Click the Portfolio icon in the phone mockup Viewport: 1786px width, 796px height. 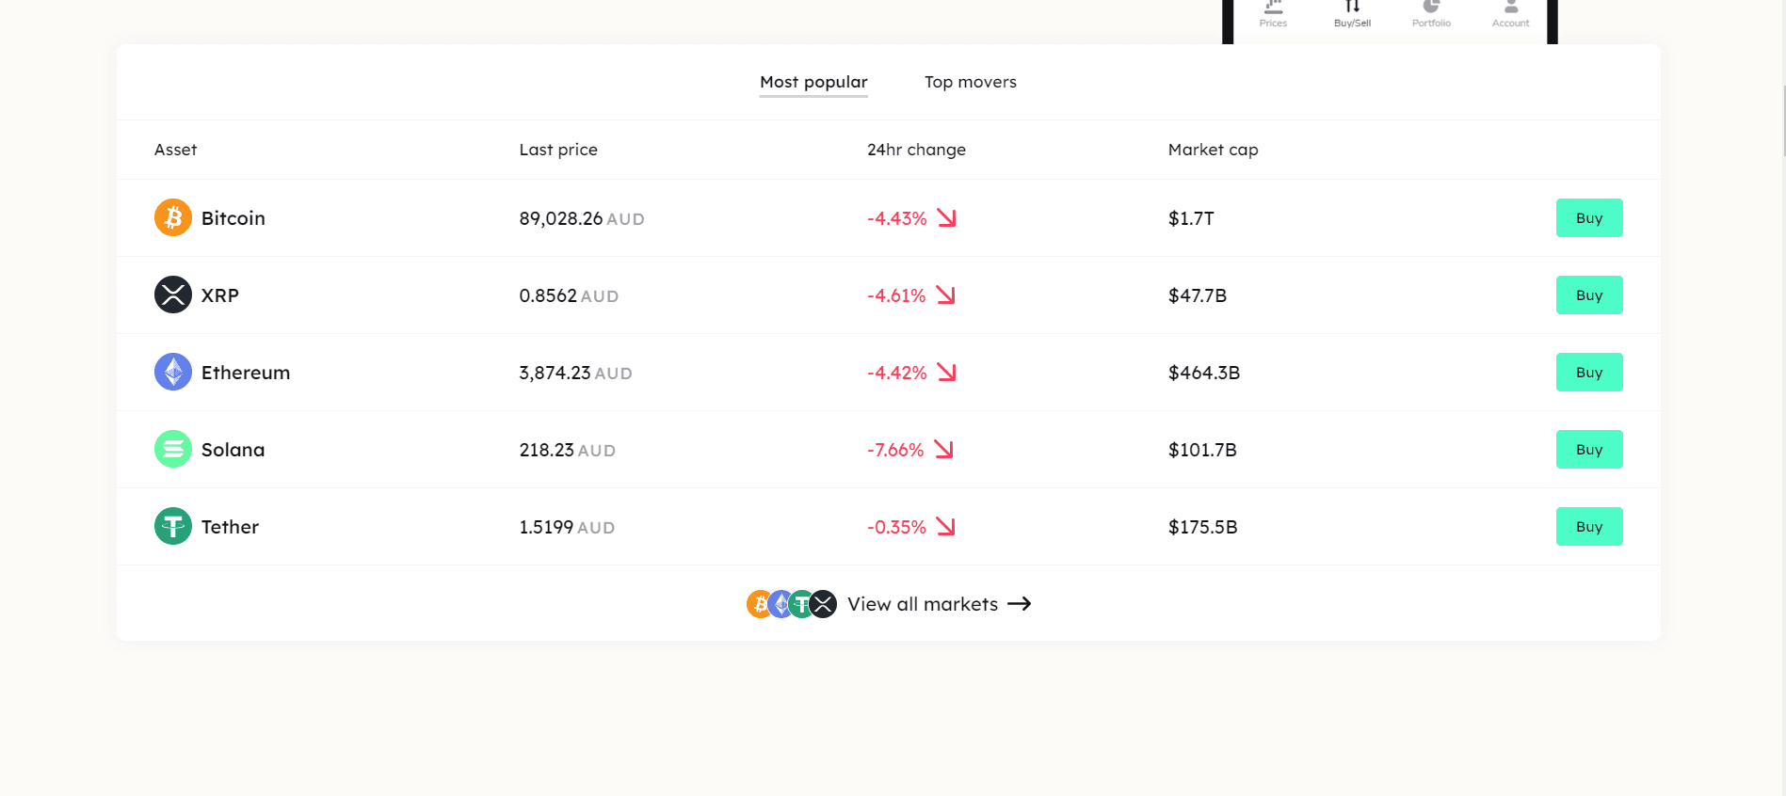pos(1431,7)
